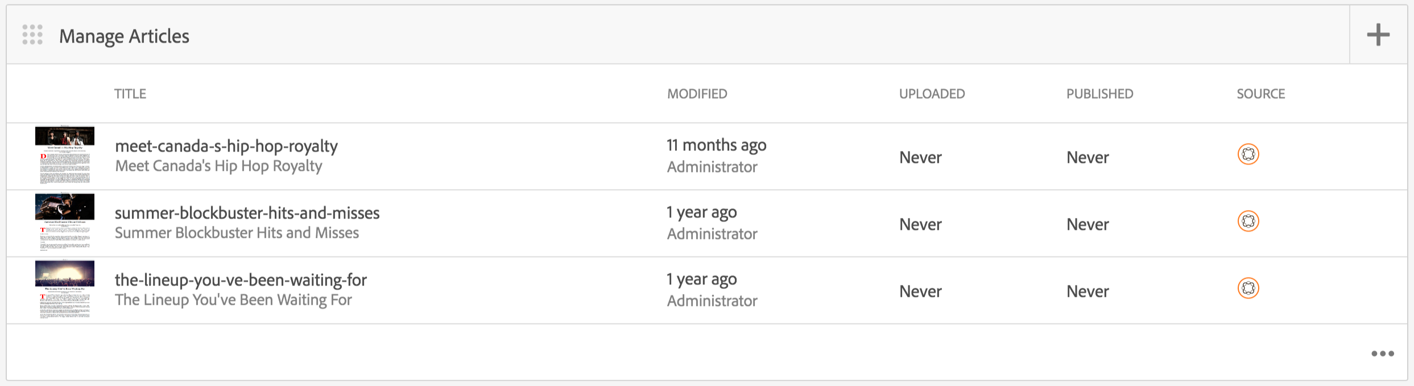Sort by the MODIFIED column header
The image size is (1414, 386).
[x=697, y=94]
